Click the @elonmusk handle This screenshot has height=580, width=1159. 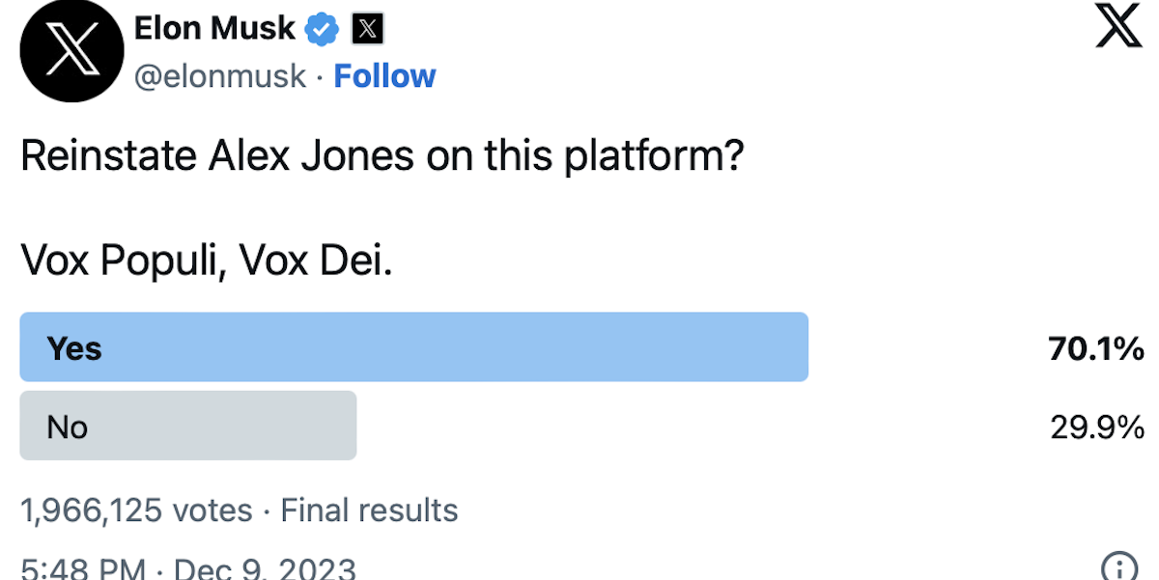tap(220, 76)
